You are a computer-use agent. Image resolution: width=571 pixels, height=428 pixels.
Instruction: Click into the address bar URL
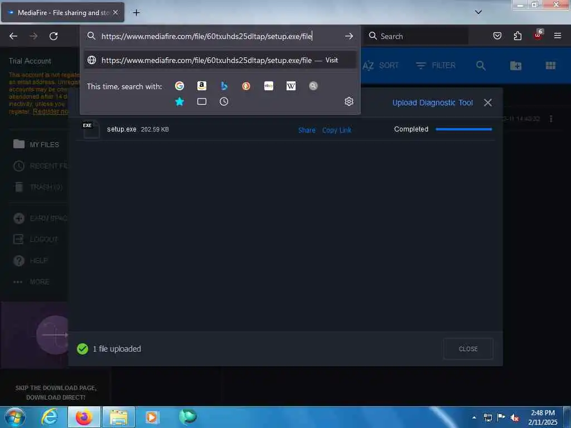(206, 36)
